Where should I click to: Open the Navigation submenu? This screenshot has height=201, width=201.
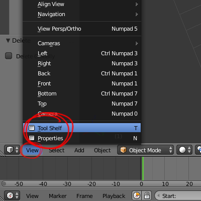tap(82, 14)
